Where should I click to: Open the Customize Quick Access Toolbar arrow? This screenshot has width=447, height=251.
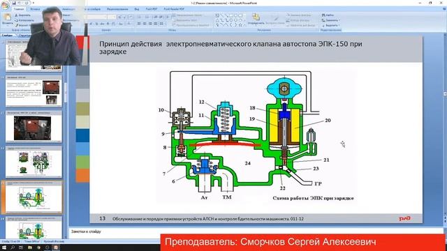click(x=34, y=3)
